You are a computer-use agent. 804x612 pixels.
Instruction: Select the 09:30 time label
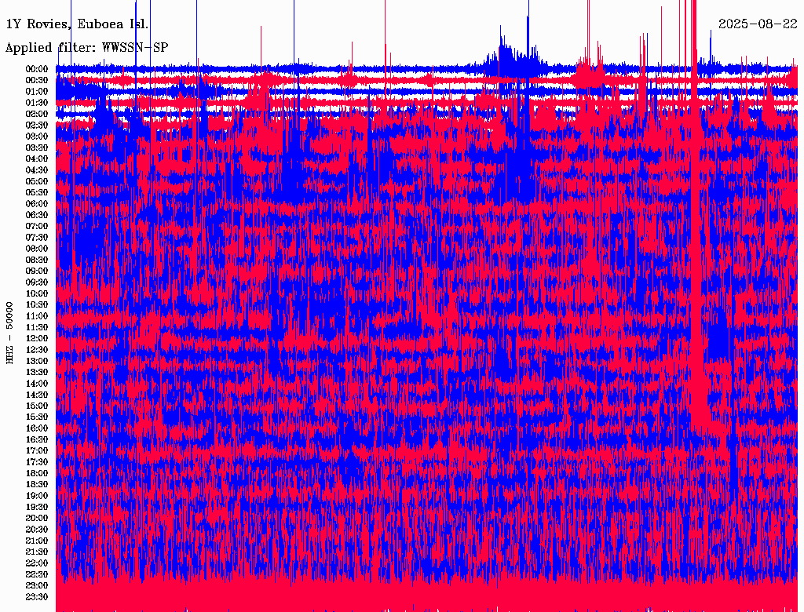tap(37, 282)
